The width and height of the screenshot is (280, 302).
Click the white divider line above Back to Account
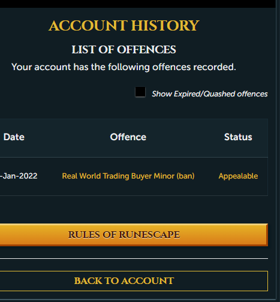click(x=134, y=258)
